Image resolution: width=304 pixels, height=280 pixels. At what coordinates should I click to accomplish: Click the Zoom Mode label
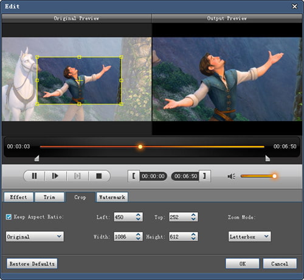click(241, 217)
